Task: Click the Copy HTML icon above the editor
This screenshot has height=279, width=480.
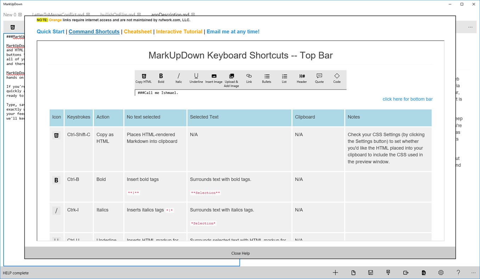Action: [13, 27]
